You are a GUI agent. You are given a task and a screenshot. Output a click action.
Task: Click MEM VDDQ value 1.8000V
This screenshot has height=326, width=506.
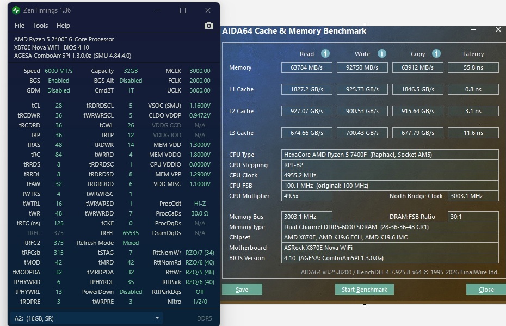200,155
